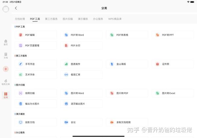Tap the battery status indicator
197x138 pixels.
click(x=192, y=2)
